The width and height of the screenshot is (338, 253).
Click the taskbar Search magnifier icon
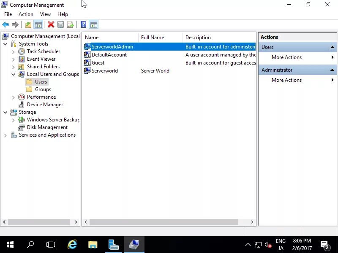click(30, 245)
